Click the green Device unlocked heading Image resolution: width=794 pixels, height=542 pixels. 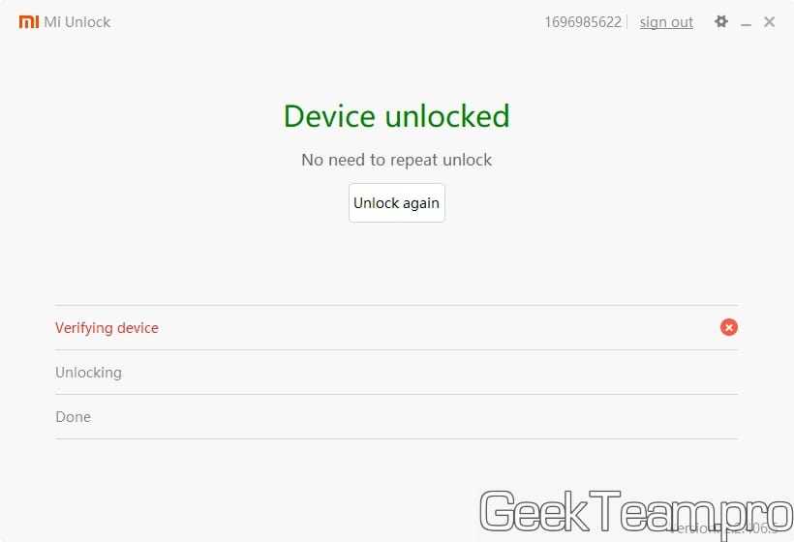(x=396, y=116)
